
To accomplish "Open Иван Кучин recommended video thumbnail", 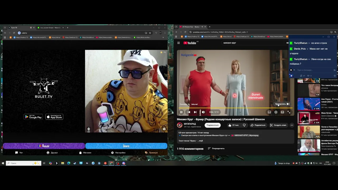I will tap(309, 118).
